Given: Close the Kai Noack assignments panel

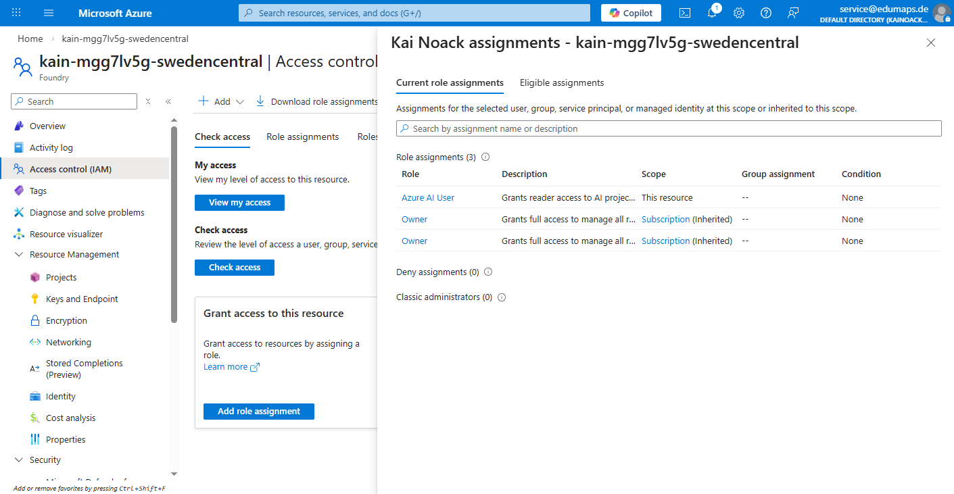Looking at the screenshot, I should pos(931,43).
